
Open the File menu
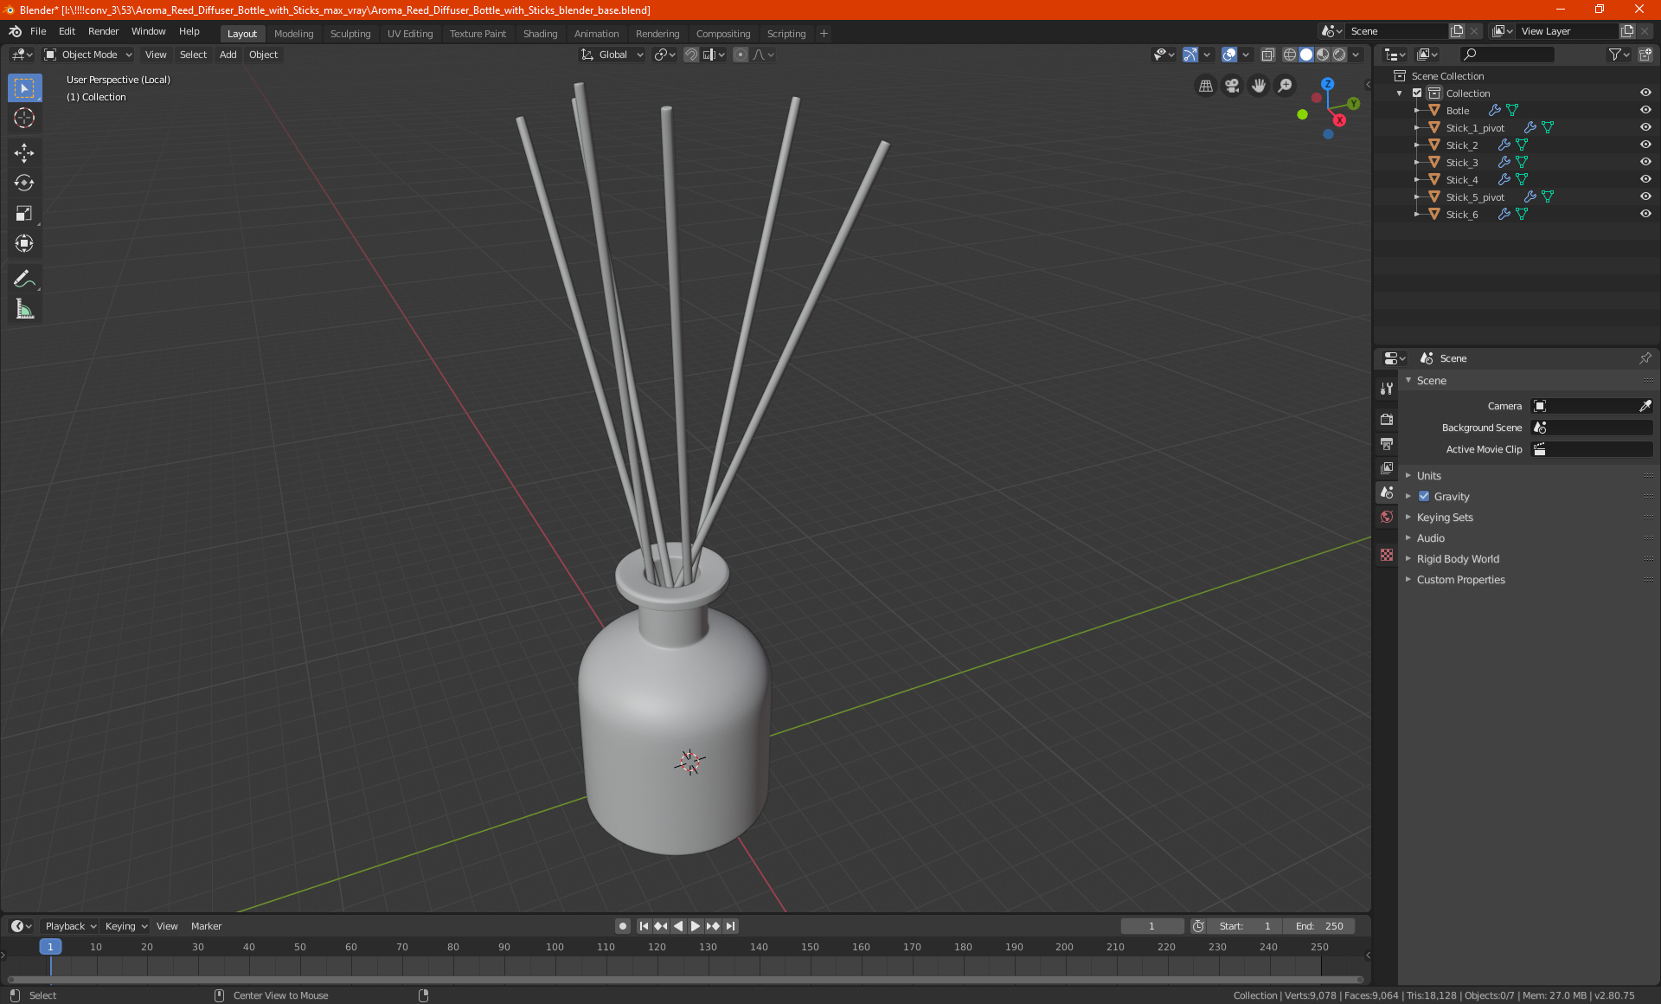(x=38, y=31)
